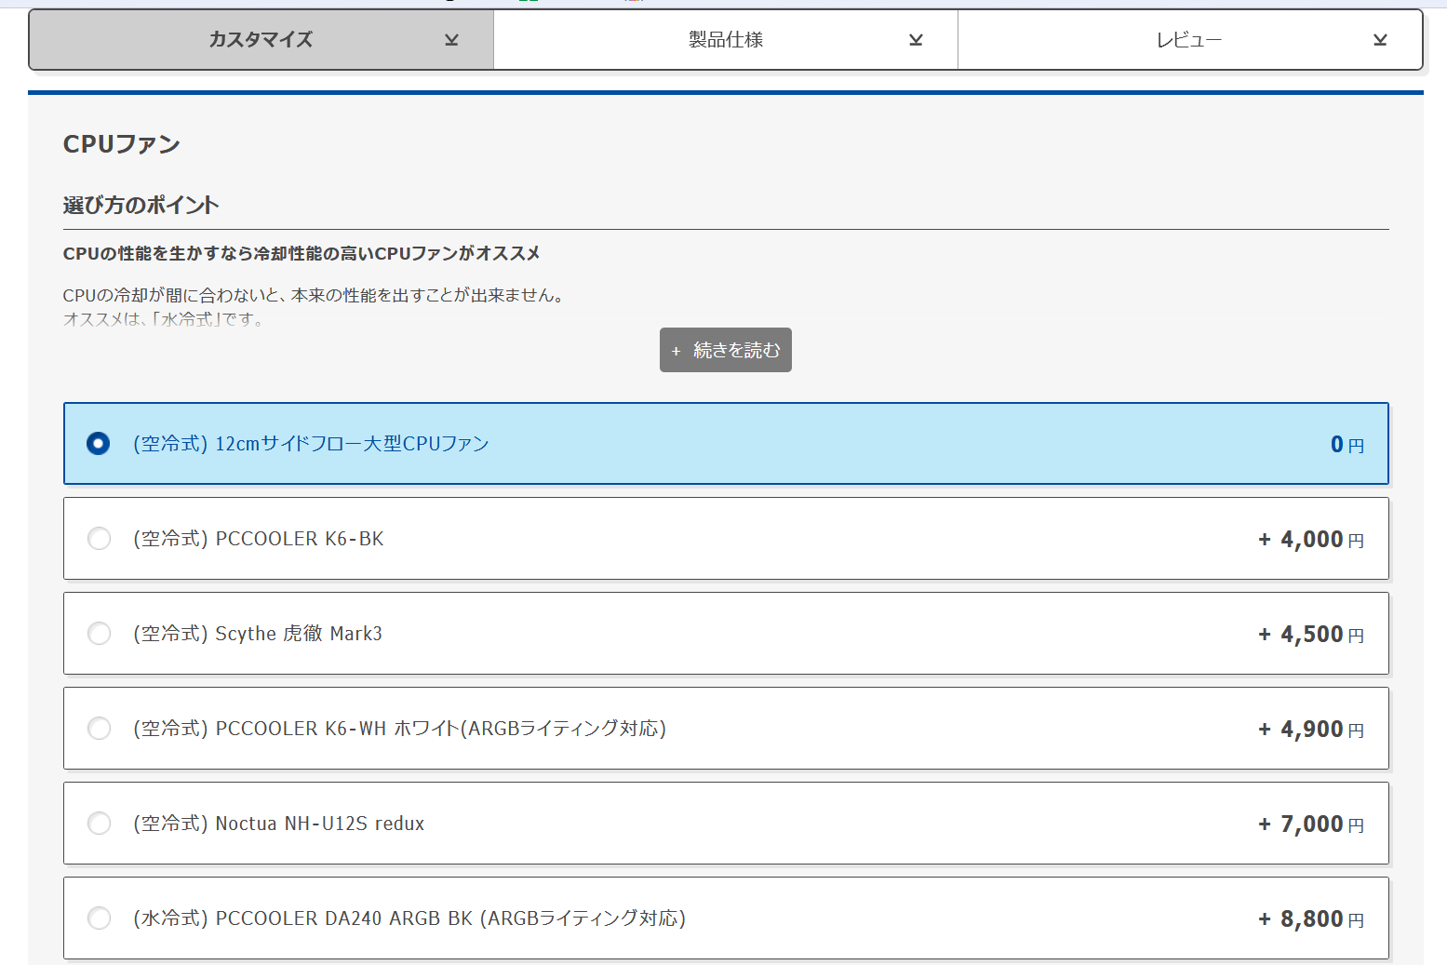Click the + 8,800円 price for water cooler
The image size is (1447, 965).
point(1310,919)
